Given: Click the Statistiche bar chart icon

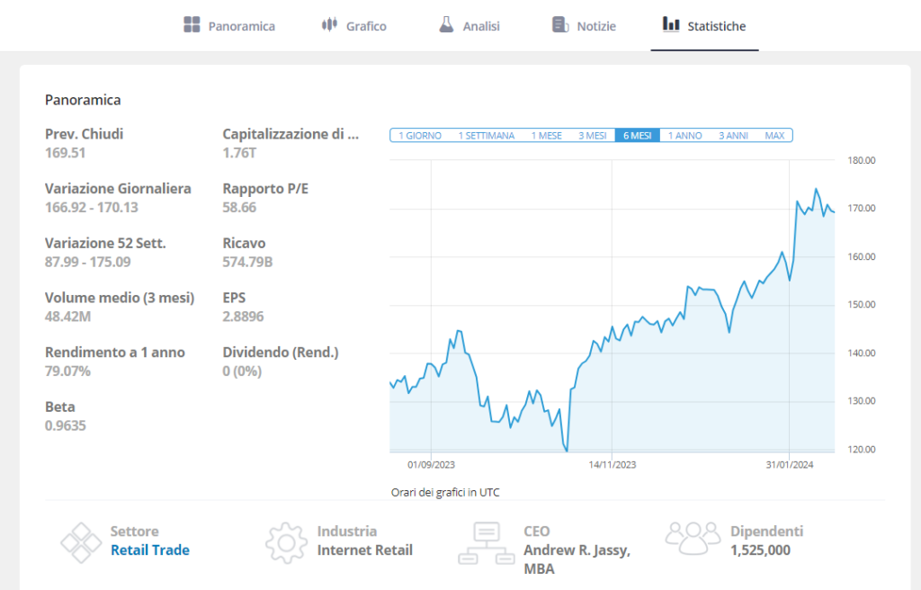Looking at the screenshot, I should click(671, 24).
